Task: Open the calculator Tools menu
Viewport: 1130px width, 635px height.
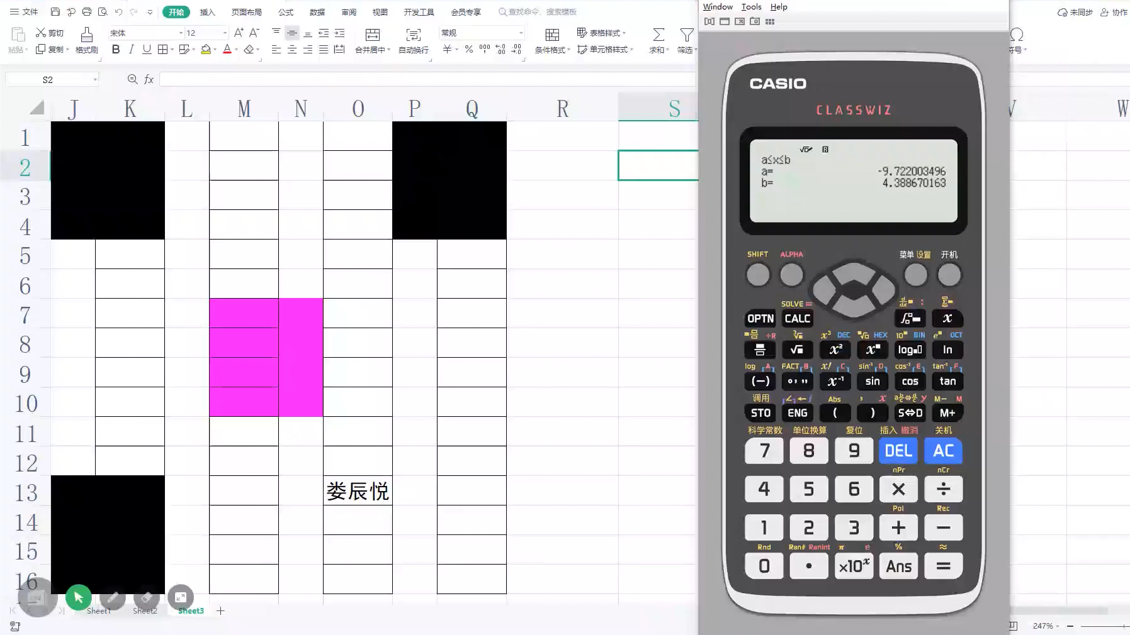Action: [751, 6]
